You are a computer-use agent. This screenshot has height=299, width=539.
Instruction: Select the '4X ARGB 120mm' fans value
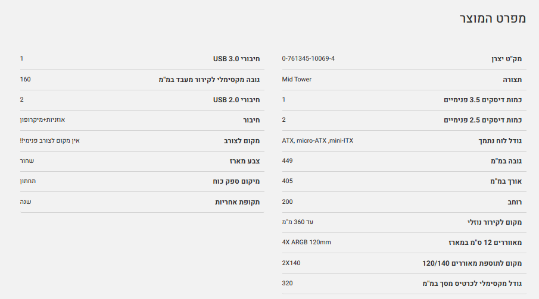click(x=306, y=243)
